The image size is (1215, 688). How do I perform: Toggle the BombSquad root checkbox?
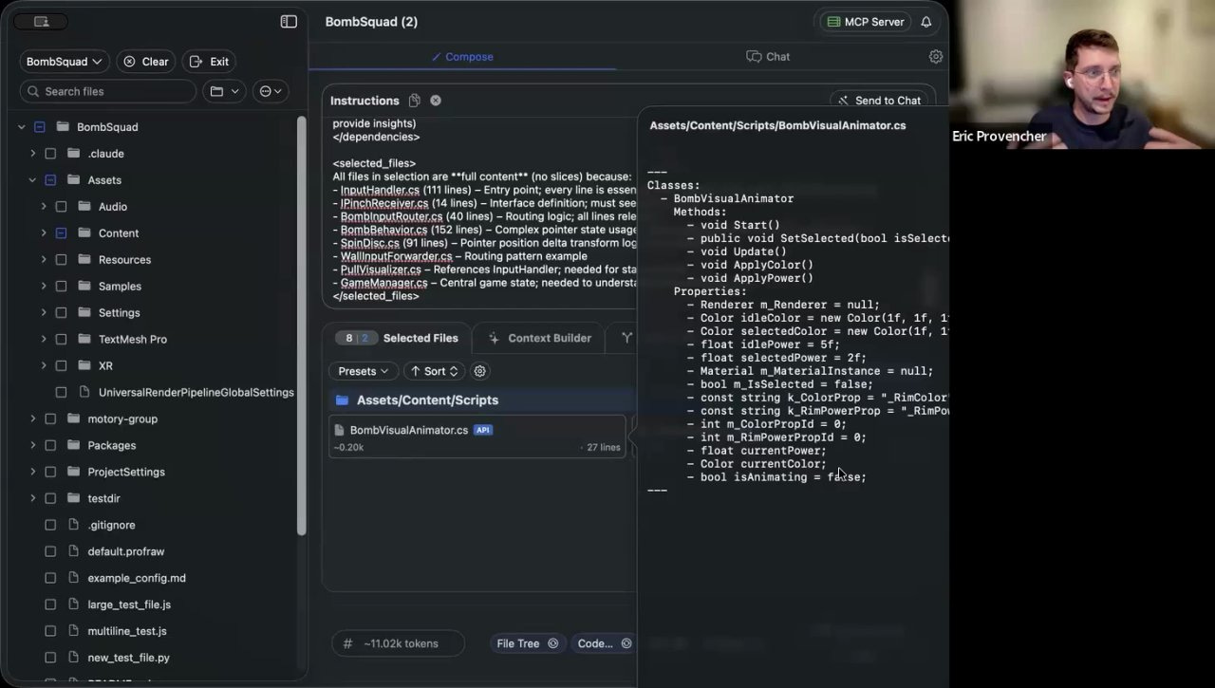click(40, 127)
